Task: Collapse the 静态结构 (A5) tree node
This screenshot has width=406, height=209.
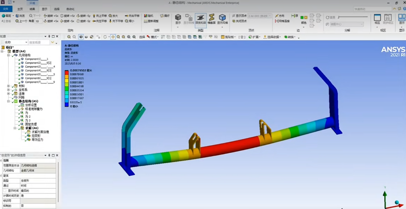Action: 8,101
